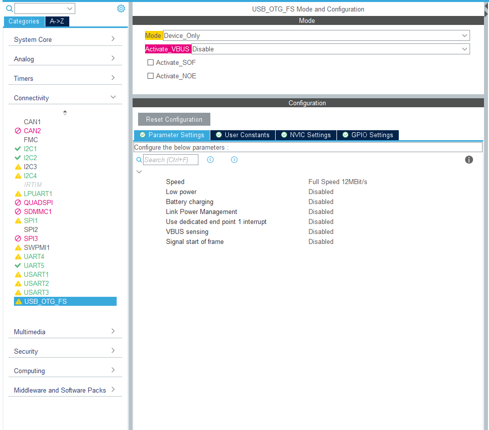Click the parameter search magnifier icon
The width and height of the screenshot is (489, 430).
(x=139, y=160)
